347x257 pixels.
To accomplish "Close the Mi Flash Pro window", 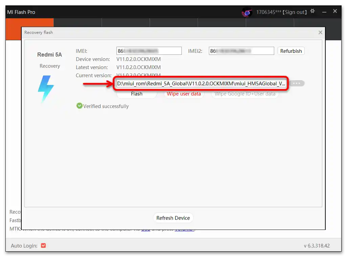I will click(335, 11).
